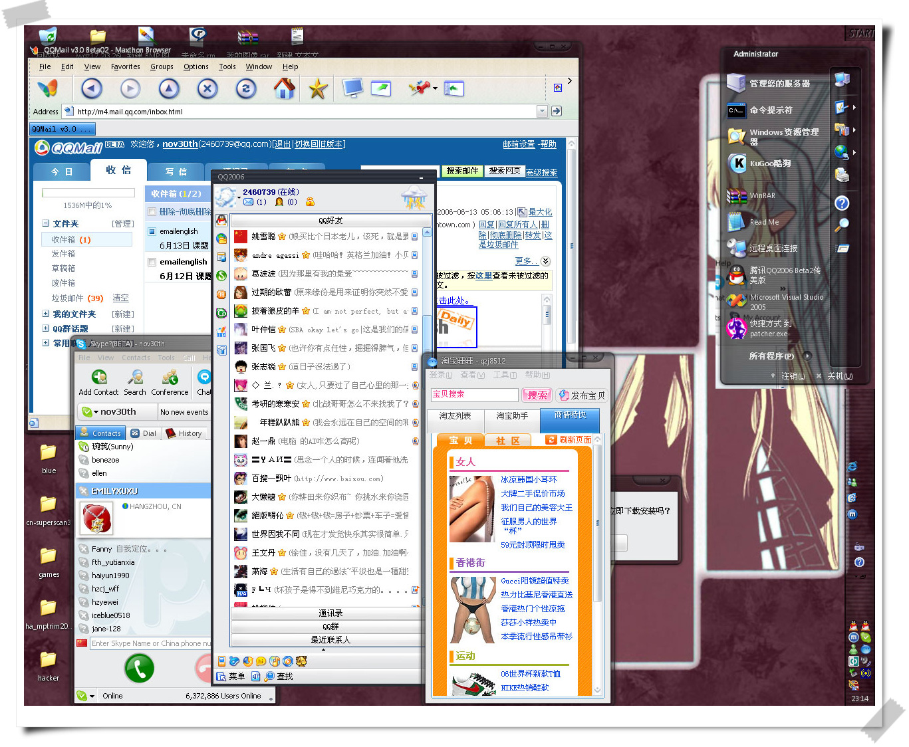Open the hacker desktop folder

pos(49,666)
